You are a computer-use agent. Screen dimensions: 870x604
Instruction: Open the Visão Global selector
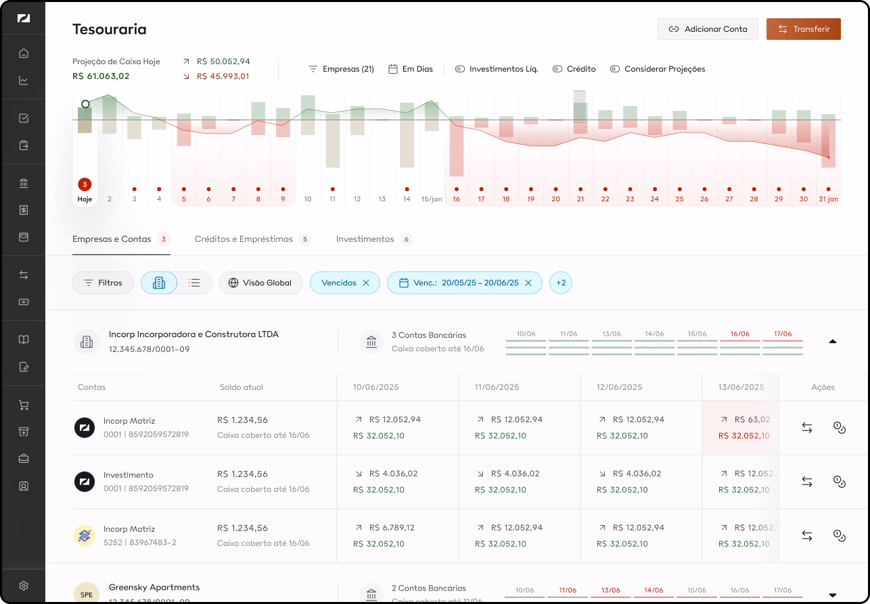pos(261,283)
